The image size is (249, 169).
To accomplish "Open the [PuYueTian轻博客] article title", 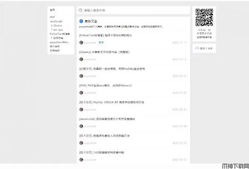I will point(105,35).
